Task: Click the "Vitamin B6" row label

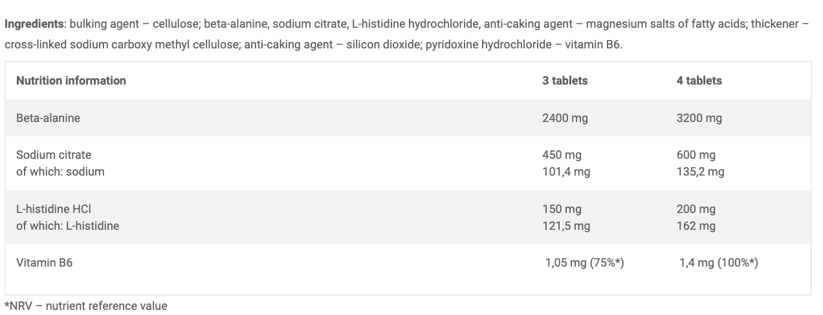Action: [44, 263]
